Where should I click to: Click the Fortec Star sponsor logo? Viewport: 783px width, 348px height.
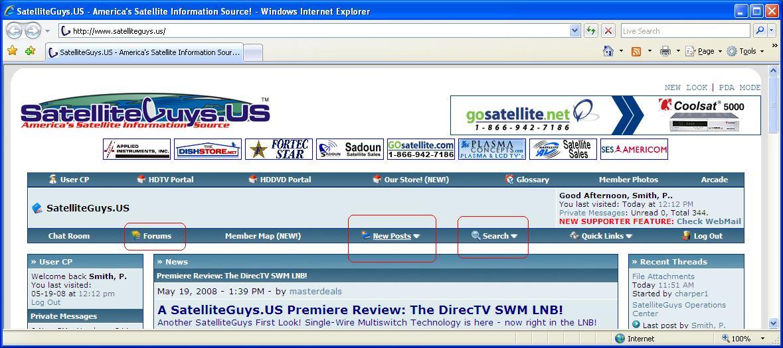click(279, 149)
